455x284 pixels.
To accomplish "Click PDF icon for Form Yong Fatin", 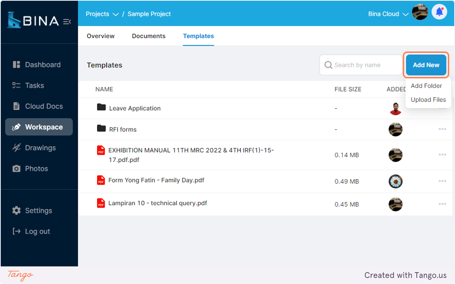I will [101, 180].
